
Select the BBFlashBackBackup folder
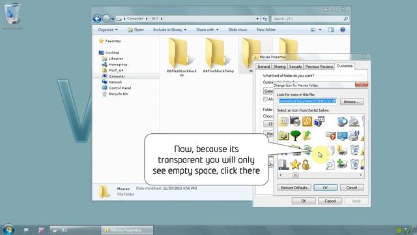pos(182,57)
